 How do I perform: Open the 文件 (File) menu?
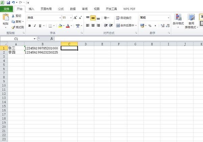pos(6,9)
